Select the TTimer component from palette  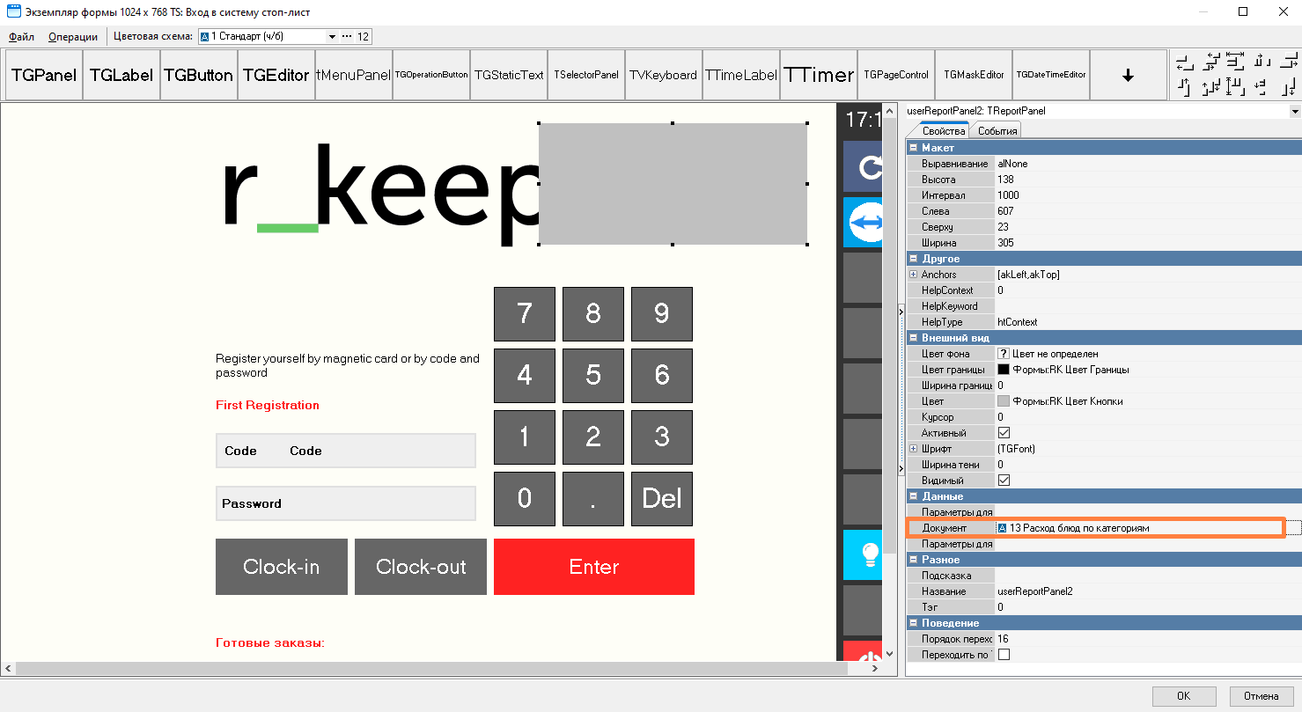click(819, 76)
